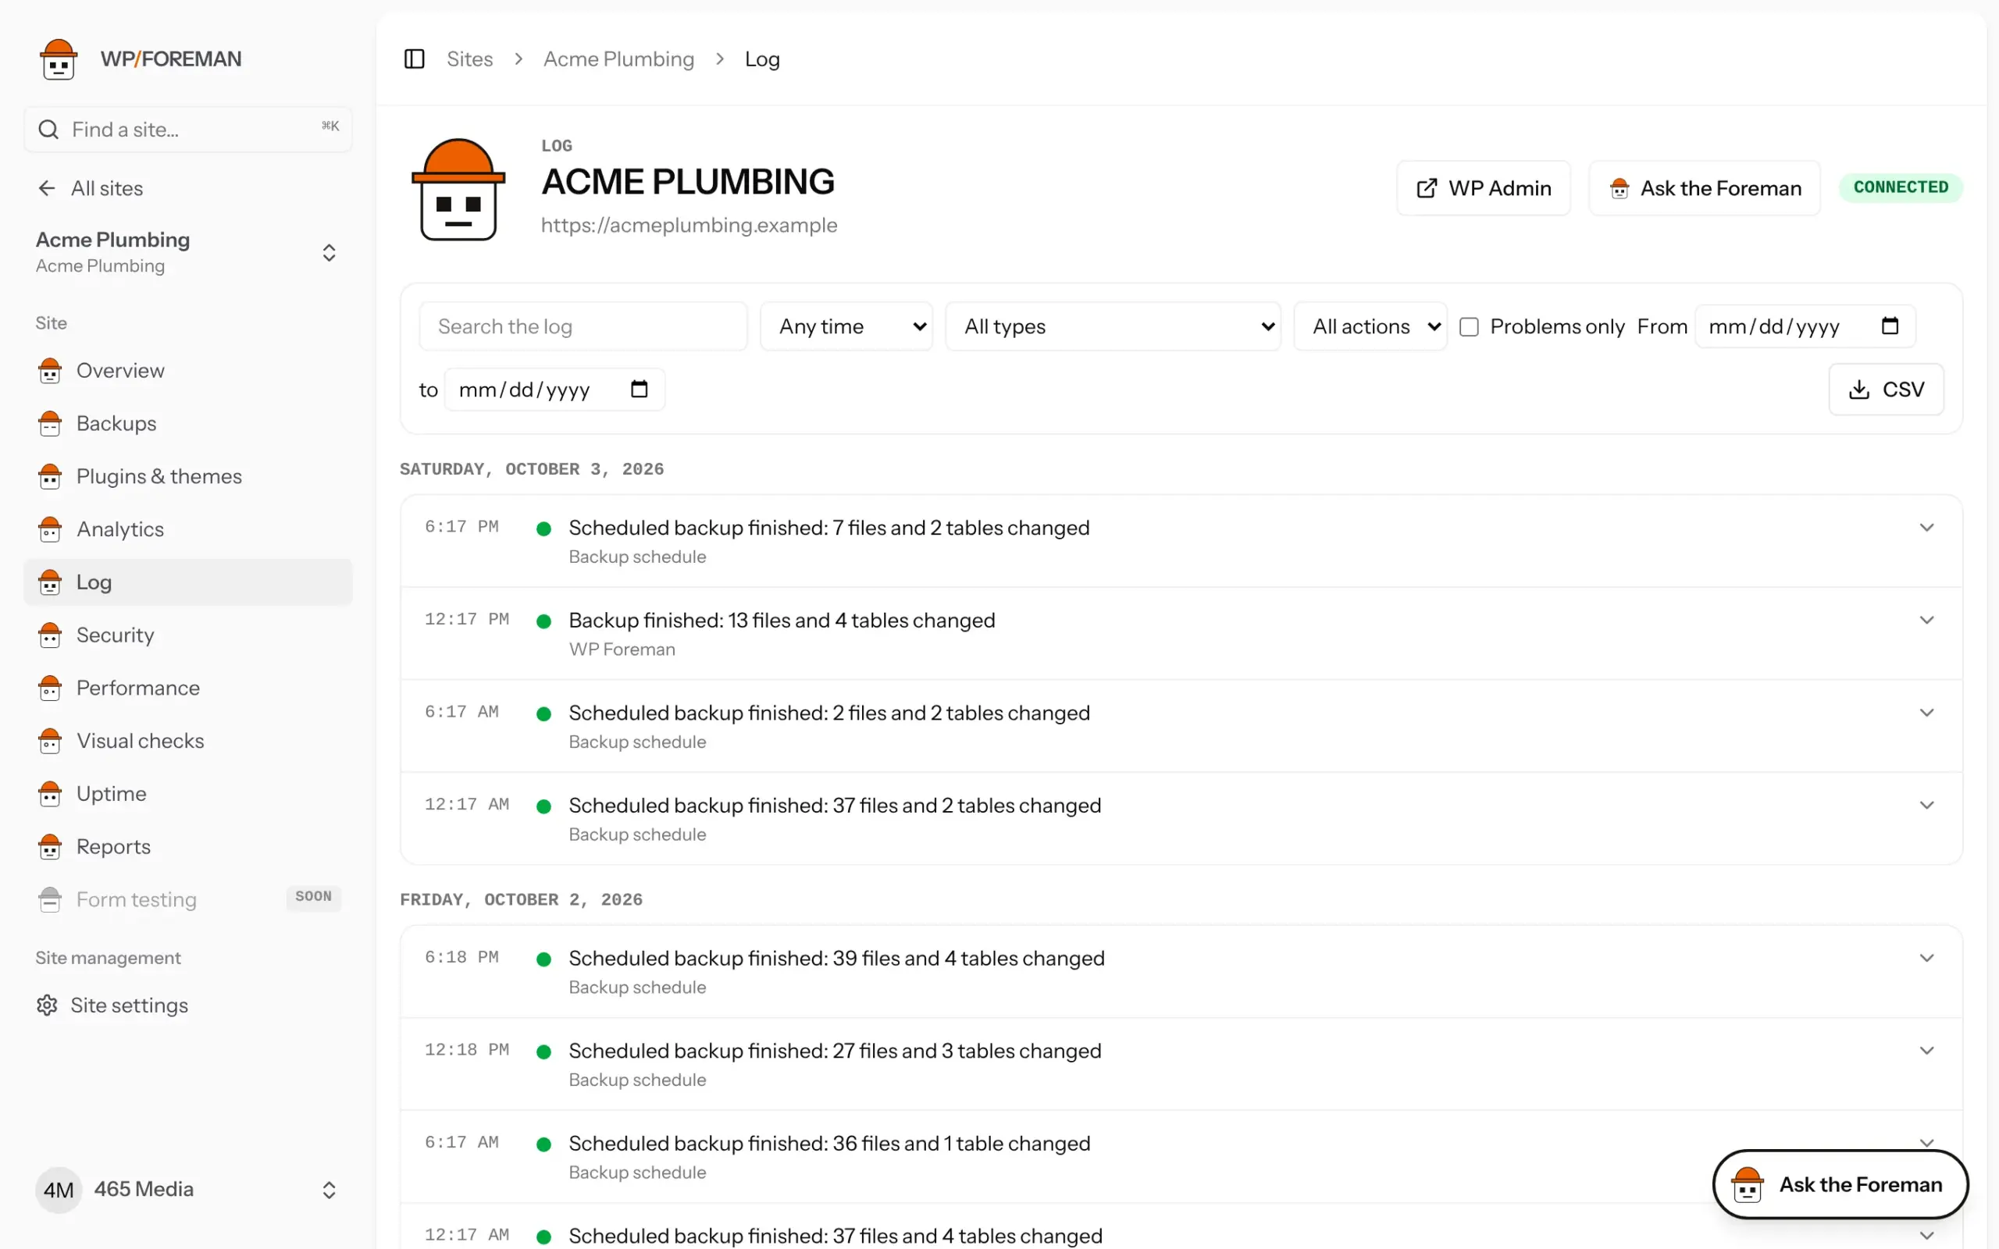This screenshot has width=1999, height=1249.
Task: Expand the 6:18 PM 39 files entry
Action: click(x=1926, y=959)
